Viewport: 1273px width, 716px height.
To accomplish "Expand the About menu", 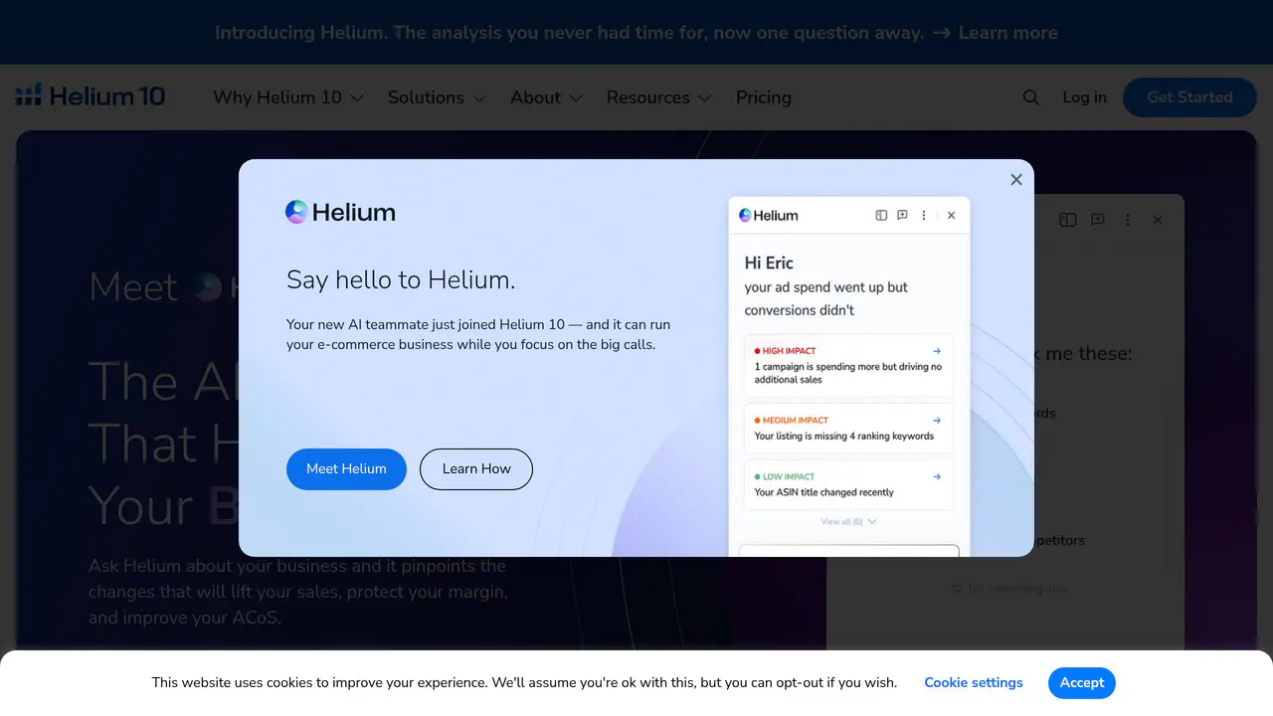I will pyautogui.click(x=546, y=97).
